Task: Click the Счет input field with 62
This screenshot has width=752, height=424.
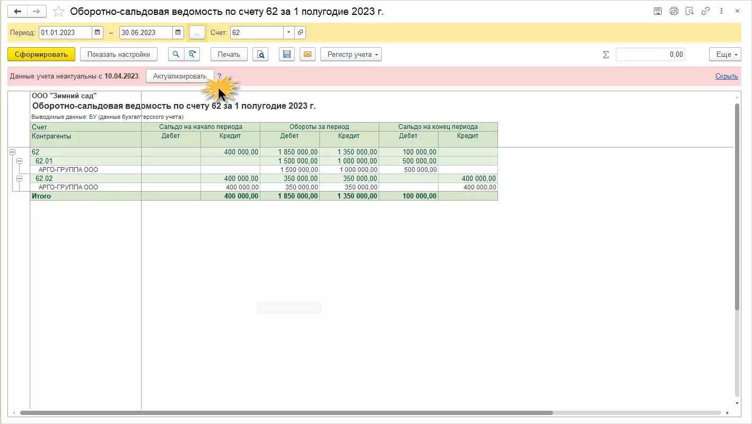Action: [x=257, y=32]
